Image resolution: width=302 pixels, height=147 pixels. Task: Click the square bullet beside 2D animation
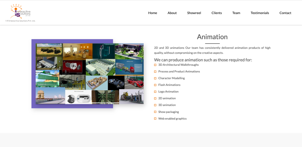pos(155,98)
